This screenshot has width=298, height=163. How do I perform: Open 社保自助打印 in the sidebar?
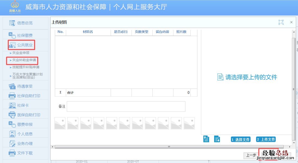(x=28, y=96)
